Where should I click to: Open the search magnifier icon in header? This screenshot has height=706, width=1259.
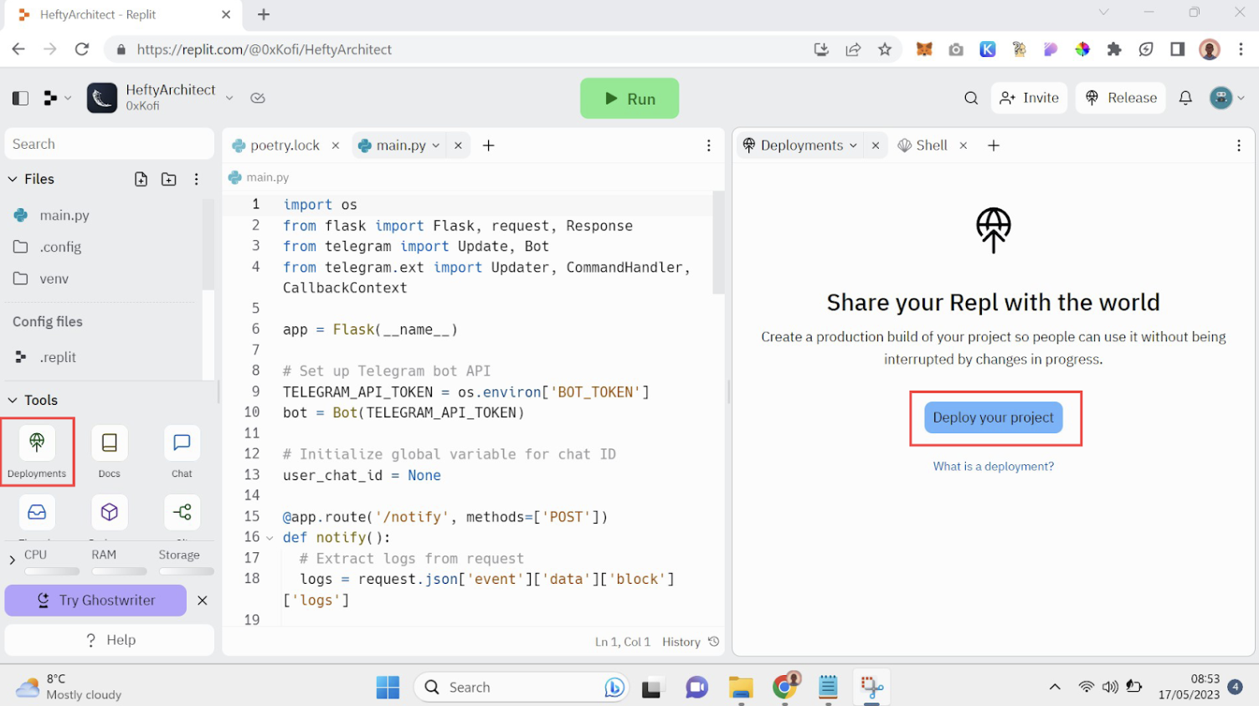[971, 98]
